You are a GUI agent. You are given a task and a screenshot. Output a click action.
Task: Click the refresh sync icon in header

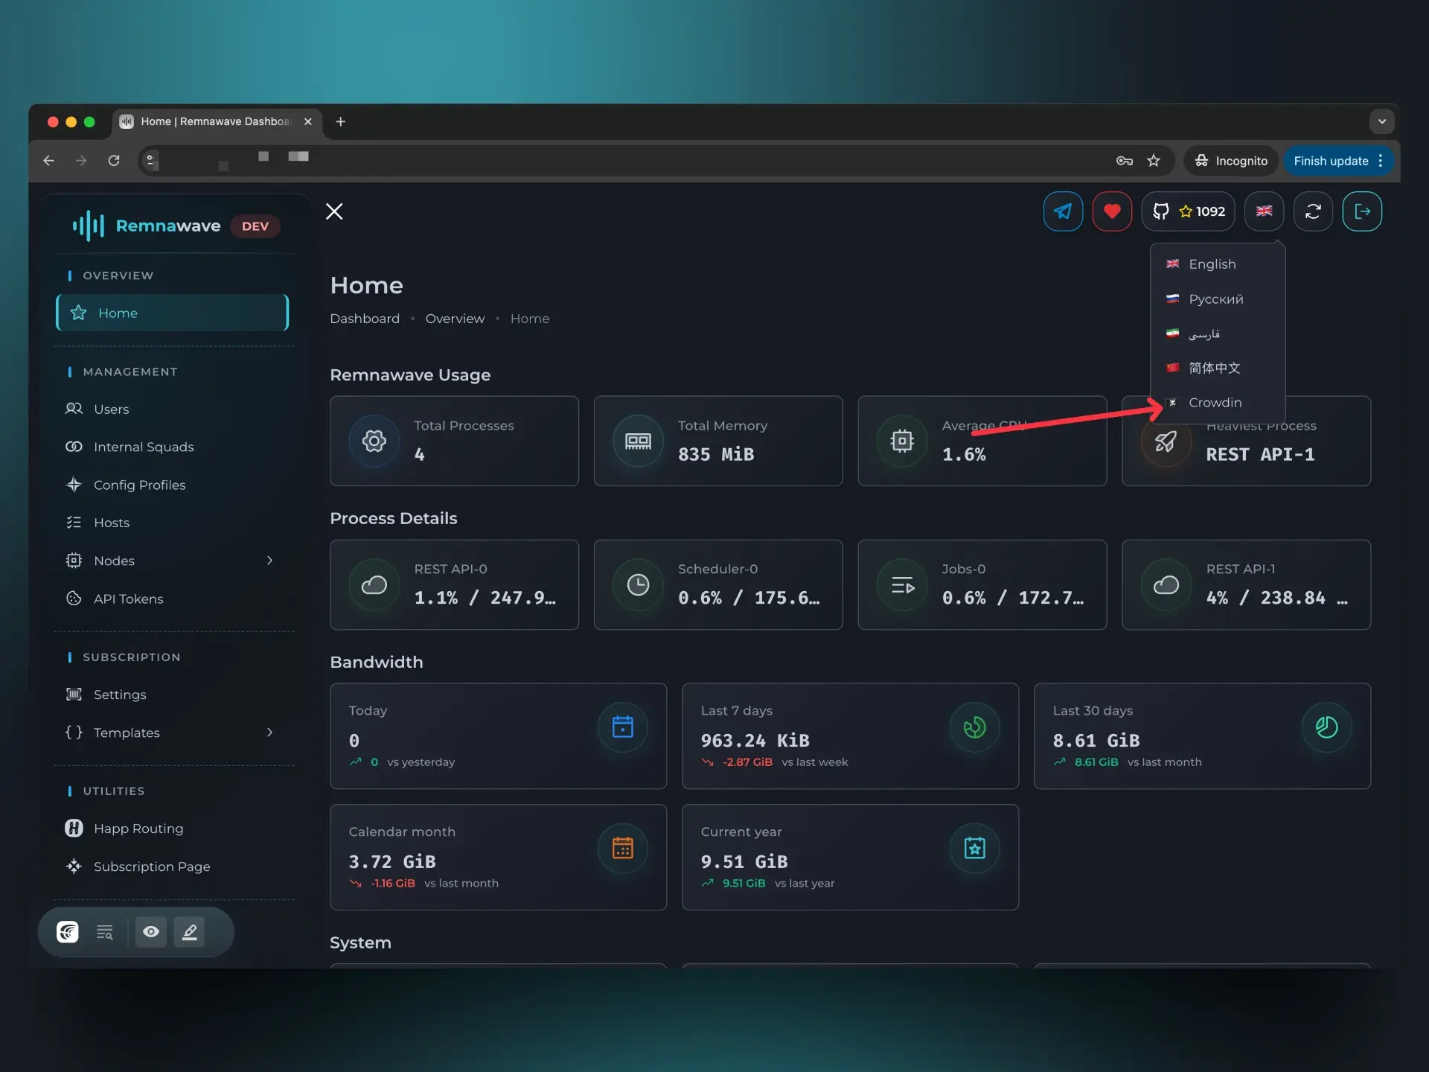pyautogui.click(x=1313, y=211)
